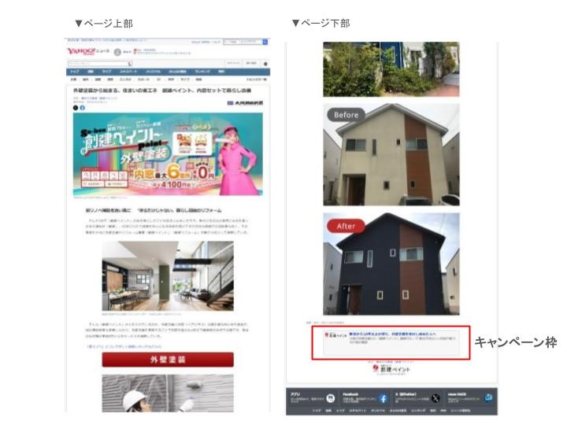Click the app download icon in the footer
This screenshot has height=425, width=567.
pos(332,399)
